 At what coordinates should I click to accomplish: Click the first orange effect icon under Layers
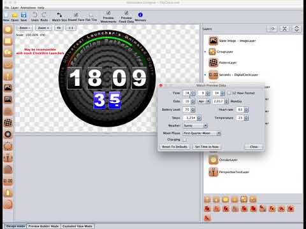[207, 199]
